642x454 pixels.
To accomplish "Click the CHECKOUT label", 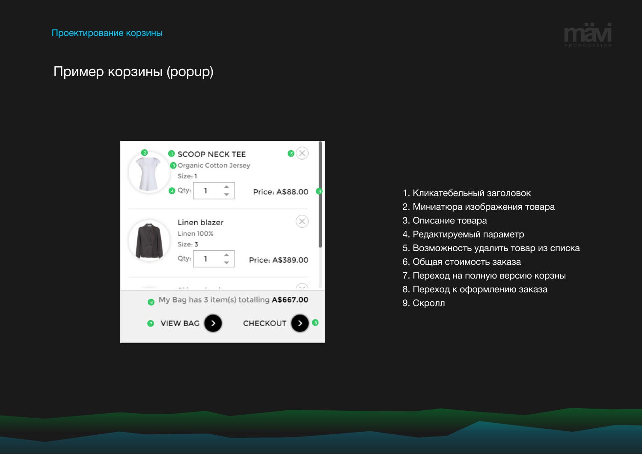I will (x=265, y=323).
